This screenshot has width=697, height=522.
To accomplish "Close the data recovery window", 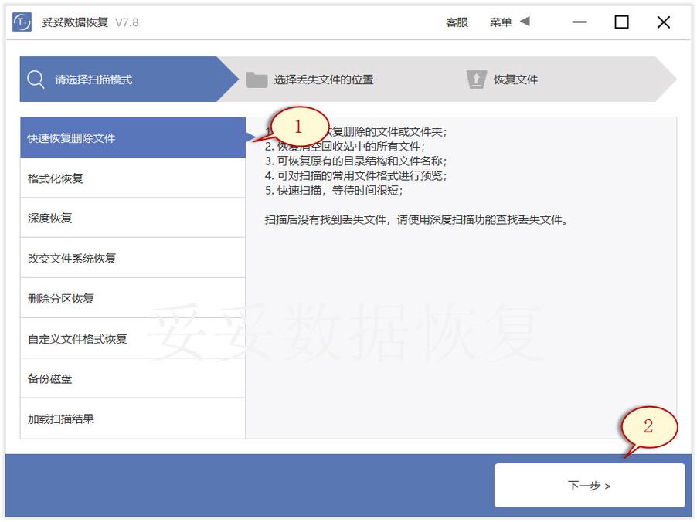I will click(x=664, y=22).
